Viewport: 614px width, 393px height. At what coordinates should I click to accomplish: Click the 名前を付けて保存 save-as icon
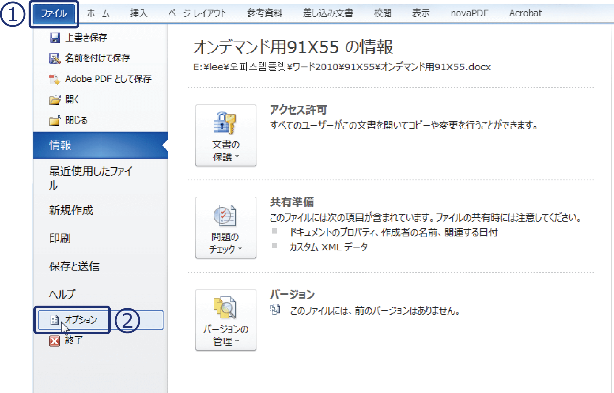[x=54, y=58]
